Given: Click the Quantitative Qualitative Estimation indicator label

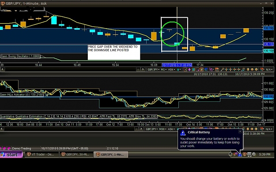Looking at the screenshot, I should [x=78, y=116].
